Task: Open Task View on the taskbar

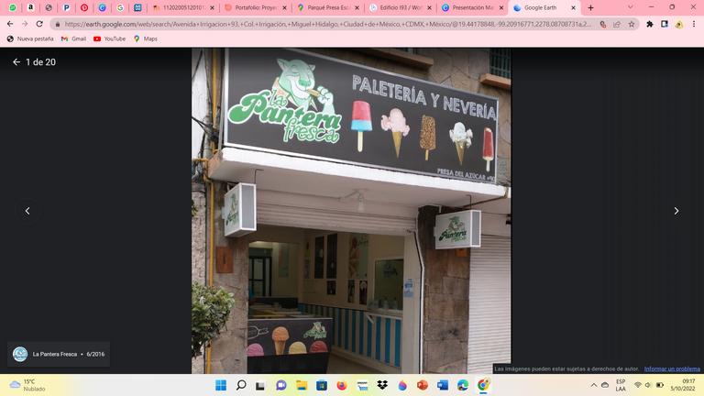Action: pyautogui.click(x=260, y=385)
